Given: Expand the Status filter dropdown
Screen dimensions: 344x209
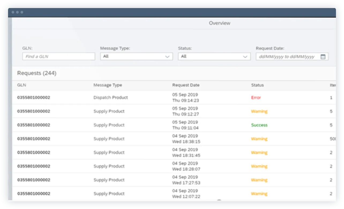Looking at the screenshot, I should click(x=214, y=56).
